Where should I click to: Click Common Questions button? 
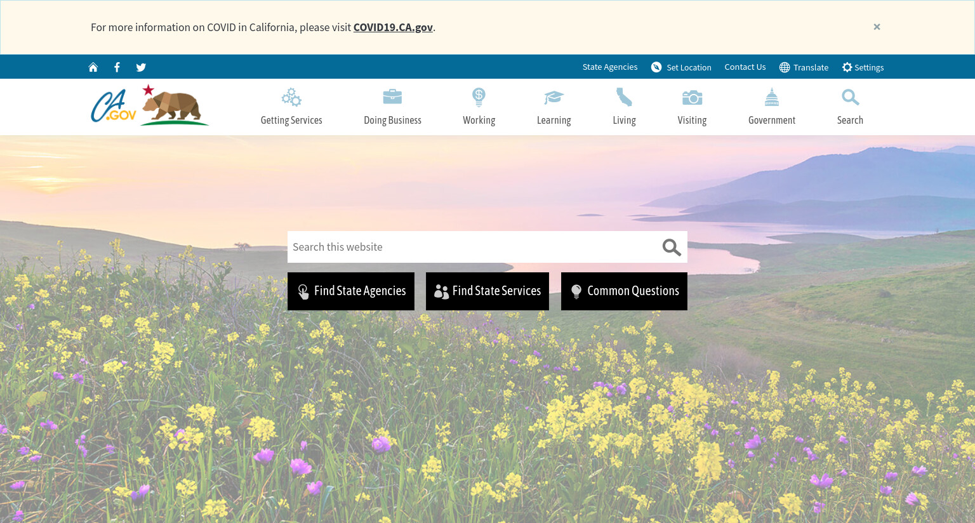(624, 291)
